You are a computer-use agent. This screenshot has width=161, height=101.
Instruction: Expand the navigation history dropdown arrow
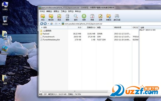[48, 24]
